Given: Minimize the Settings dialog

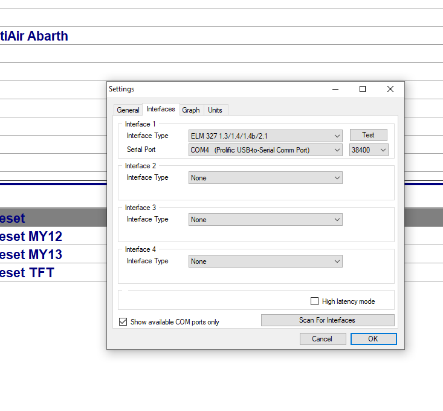Looking at the screenshot, I should pos(335,89).
